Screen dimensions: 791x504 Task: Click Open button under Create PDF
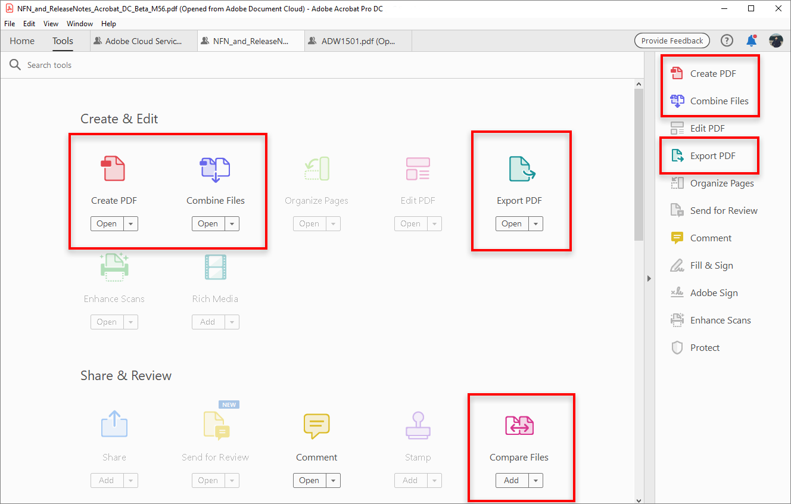tap(107, 223)
